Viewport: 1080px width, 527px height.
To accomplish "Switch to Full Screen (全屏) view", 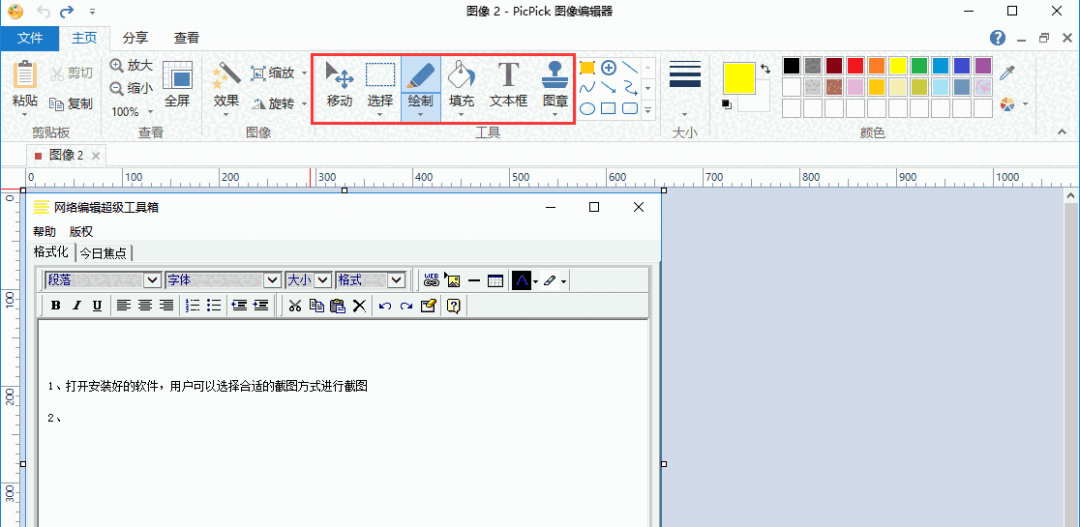I will (x=177, y=83).
